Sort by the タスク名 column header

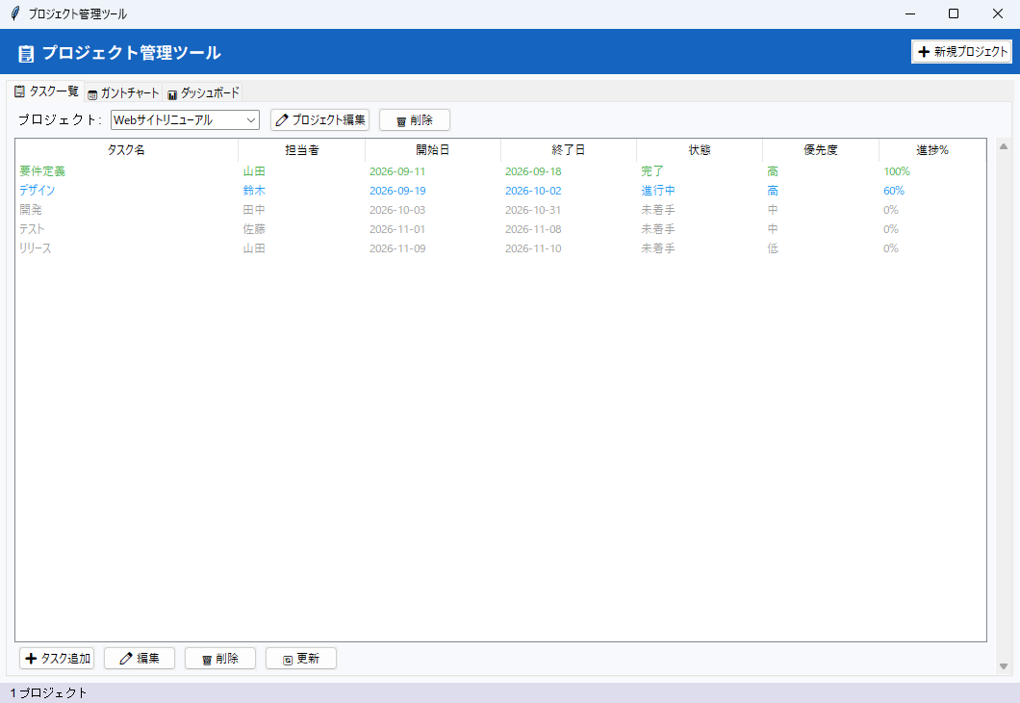coord(126,149)
